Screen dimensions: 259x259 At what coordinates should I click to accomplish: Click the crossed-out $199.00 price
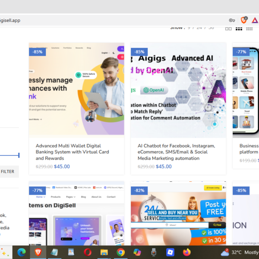(248, 161)
